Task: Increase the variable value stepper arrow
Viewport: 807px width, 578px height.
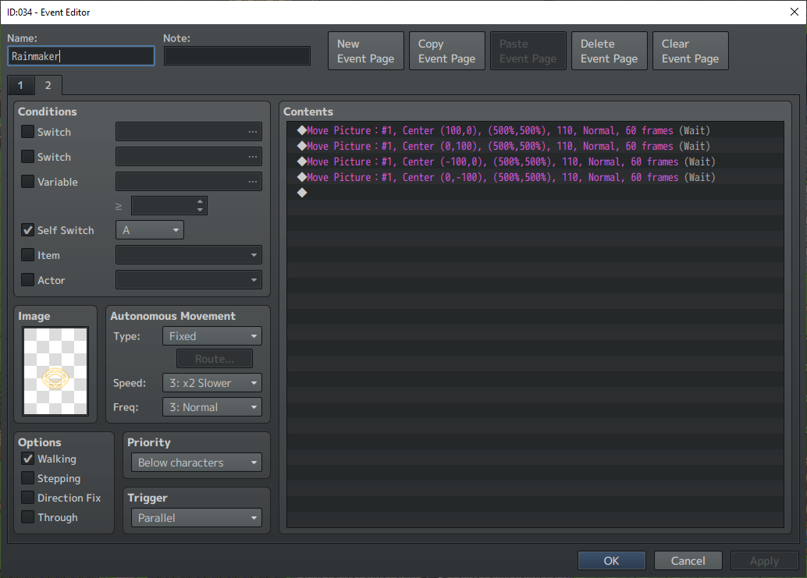Action: [200, 201]
